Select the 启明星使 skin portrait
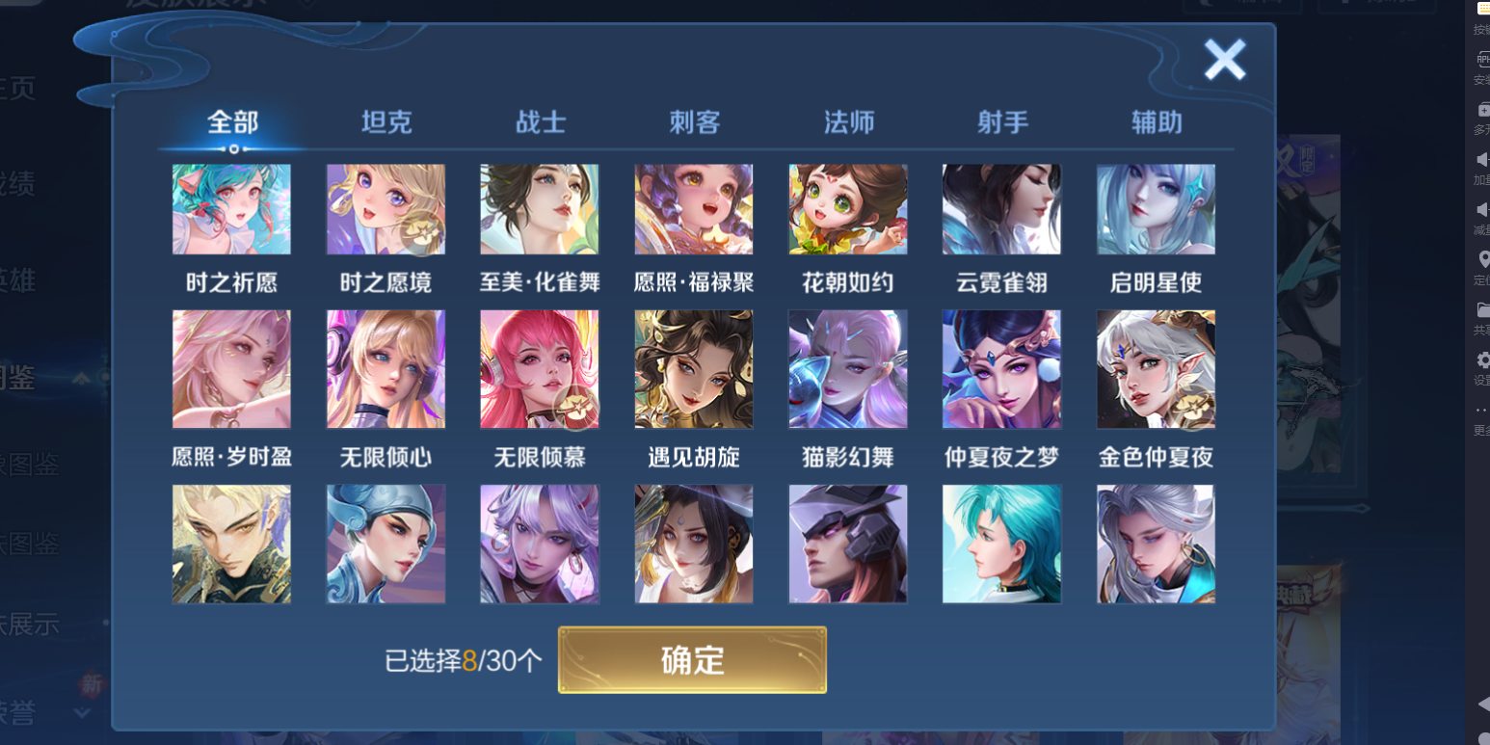This screenshot has width=1490, height=745. [1156, 209]
